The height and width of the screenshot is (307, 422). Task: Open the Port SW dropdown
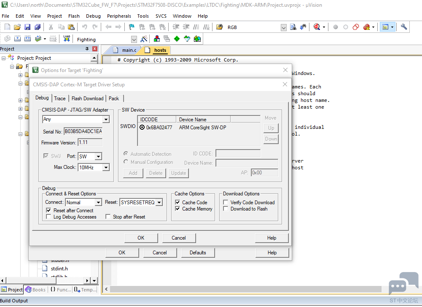99,157
